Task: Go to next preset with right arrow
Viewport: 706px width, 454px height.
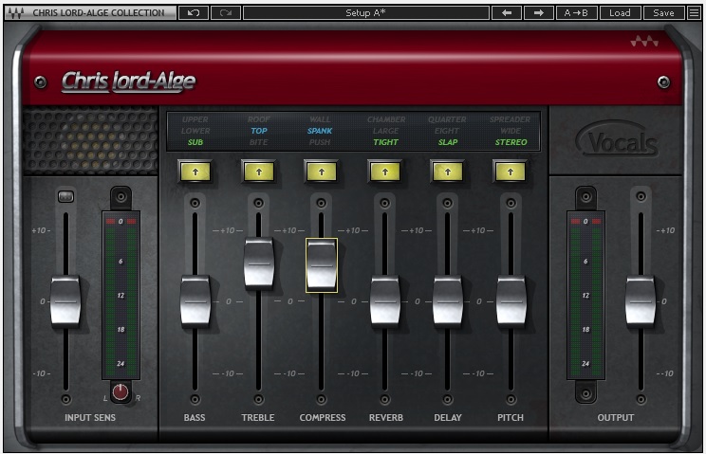Action: 538,12
